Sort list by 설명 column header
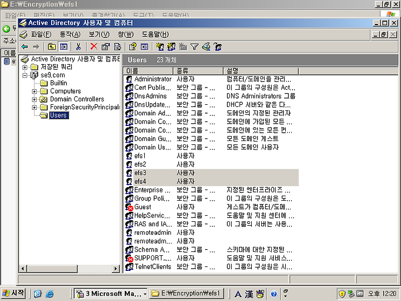Image resolution: width=401 pixels, height=301 pixels. 261,71
